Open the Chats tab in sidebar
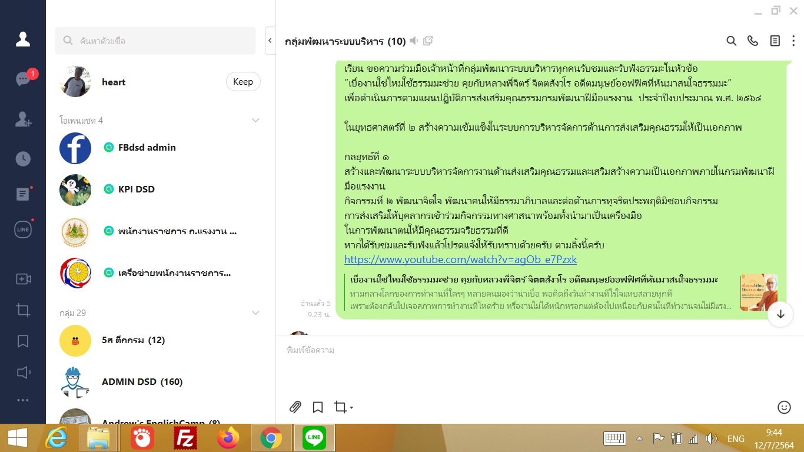The height and width of the screenshot is (452, 804). click(x=23, y=79)
